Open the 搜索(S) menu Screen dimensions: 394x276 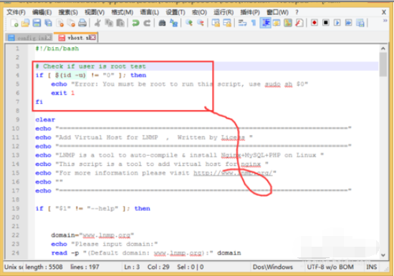[x=68, y=12]
